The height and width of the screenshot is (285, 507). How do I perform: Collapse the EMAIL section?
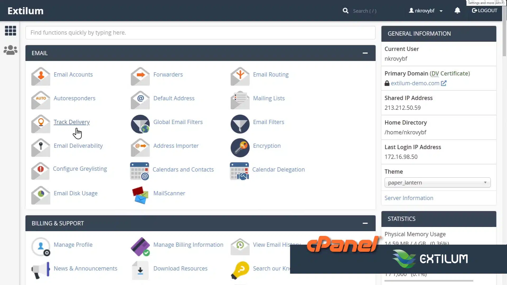[x=365, y=53]
